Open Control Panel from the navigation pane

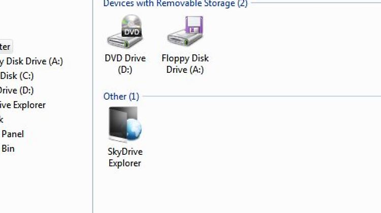click(x=13, y=134)
